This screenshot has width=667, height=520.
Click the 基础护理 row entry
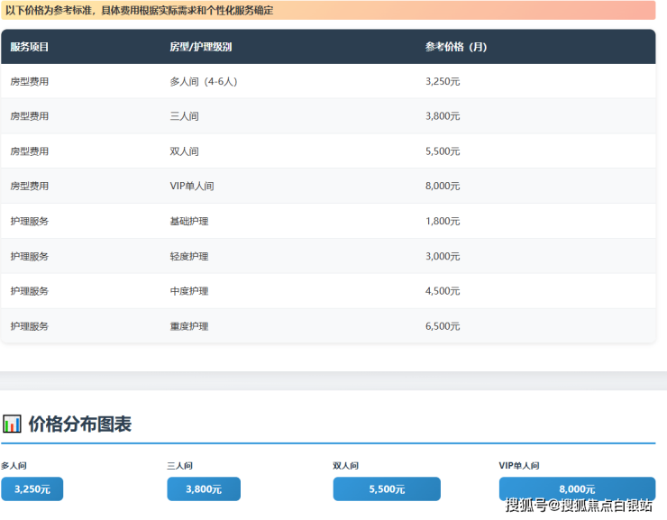pyautogui.click(x=188, y=222)
